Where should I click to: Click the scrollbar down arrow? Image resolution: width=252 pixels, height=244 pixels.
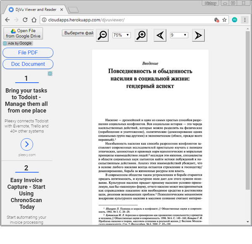click(248, 222)
